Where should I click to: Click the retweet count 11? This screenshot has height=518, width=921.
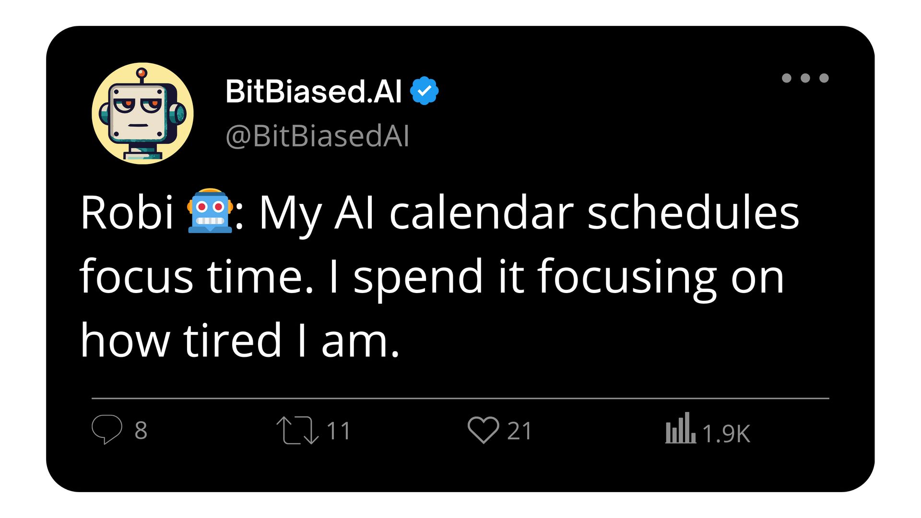point(339,431)
